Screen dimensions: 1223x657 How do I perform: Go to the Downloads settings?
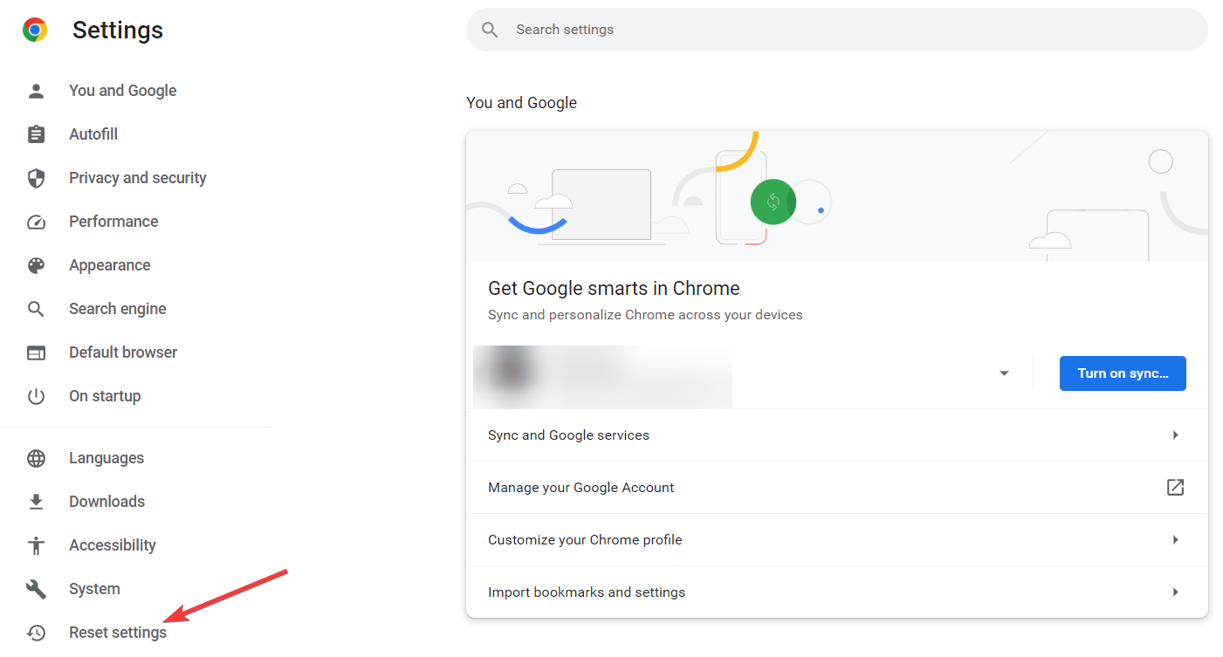point(107,502)
